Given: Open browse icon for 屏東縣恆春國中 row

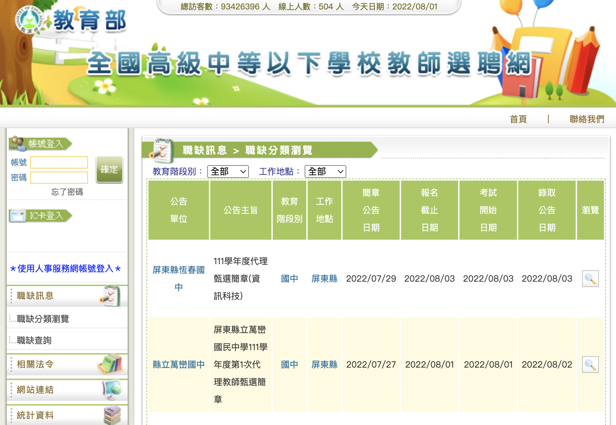Looking at the screenshot, I should click(x=590, y=279).
